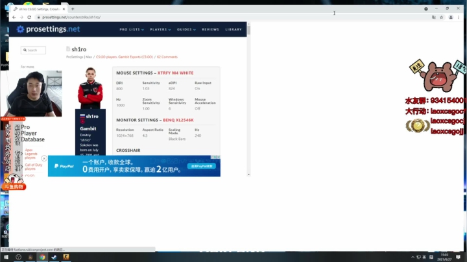Jump to the 62 Comments link
This screenshot has width=467, height=262.
pos(167,57)
